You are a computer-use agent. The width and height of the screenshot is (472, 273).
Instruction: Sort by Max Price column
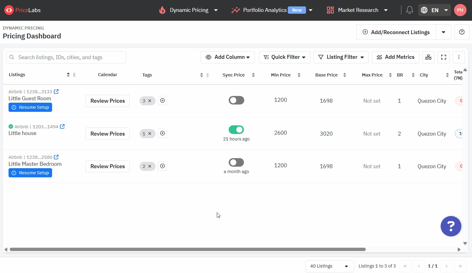(390, 75)
